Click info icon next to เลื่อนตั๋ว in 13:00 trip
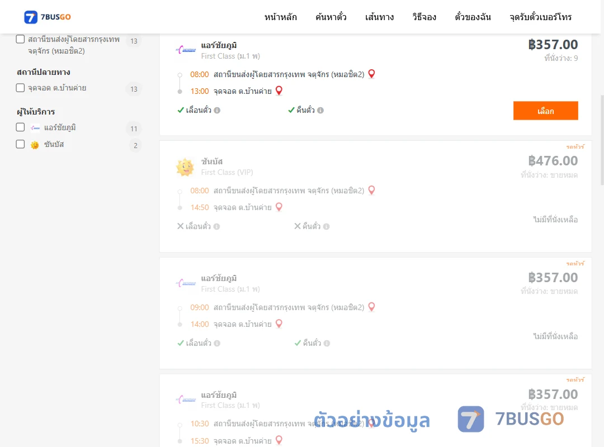Screen dimensions: 604x447 pos(217,111)
